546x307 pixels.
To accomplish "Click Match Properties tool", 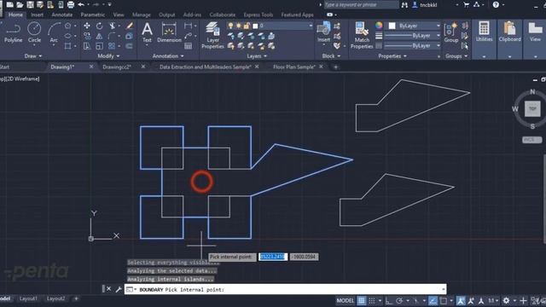I will coord(362,35).
